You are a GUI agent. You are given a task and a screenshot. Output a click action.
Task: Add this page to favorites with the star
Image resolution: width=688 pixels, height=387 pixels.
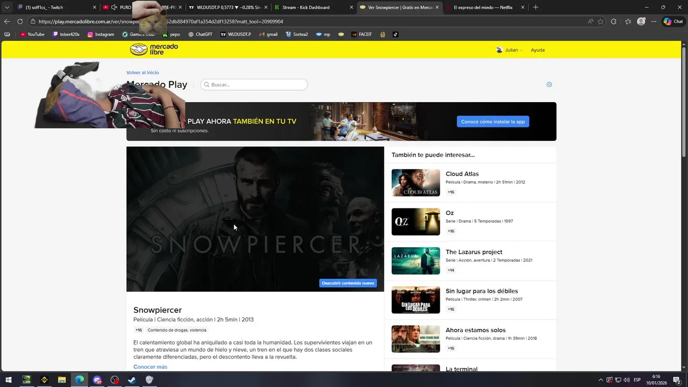600,21
